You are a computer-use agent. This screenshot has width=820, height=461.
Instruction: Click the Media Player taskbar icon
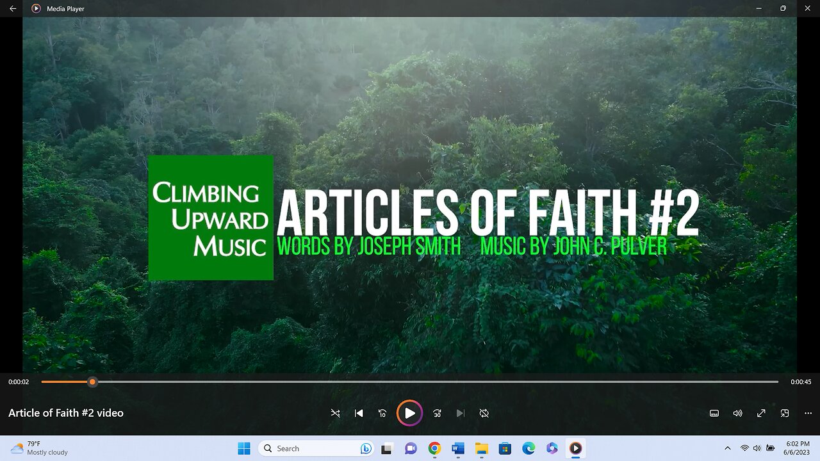point(575,448)
